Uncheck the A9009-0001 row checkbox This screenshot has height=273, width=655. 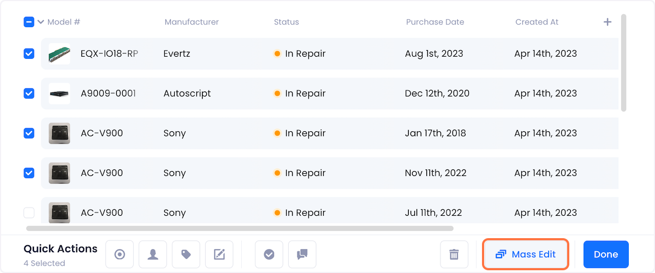pyautogui.click(x=29, y=93)
